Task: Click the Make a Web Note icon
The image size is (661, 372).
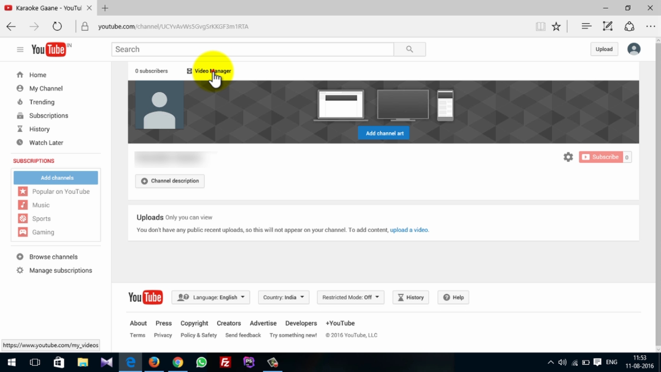Action: [x=608, y=26]
